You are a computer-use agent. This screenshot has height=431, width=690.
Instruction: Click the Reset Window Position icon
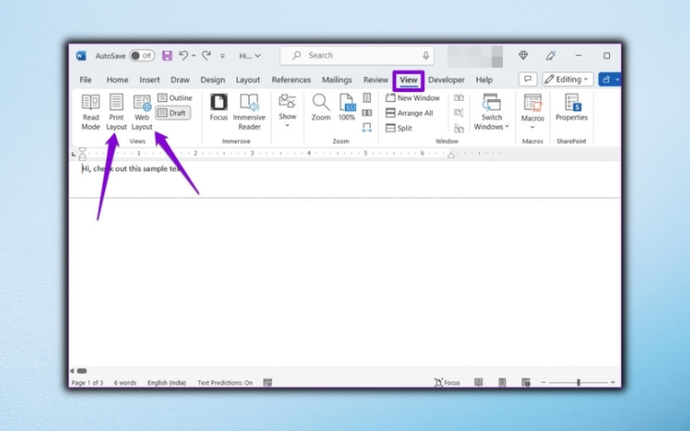click(x=459, y=128)
